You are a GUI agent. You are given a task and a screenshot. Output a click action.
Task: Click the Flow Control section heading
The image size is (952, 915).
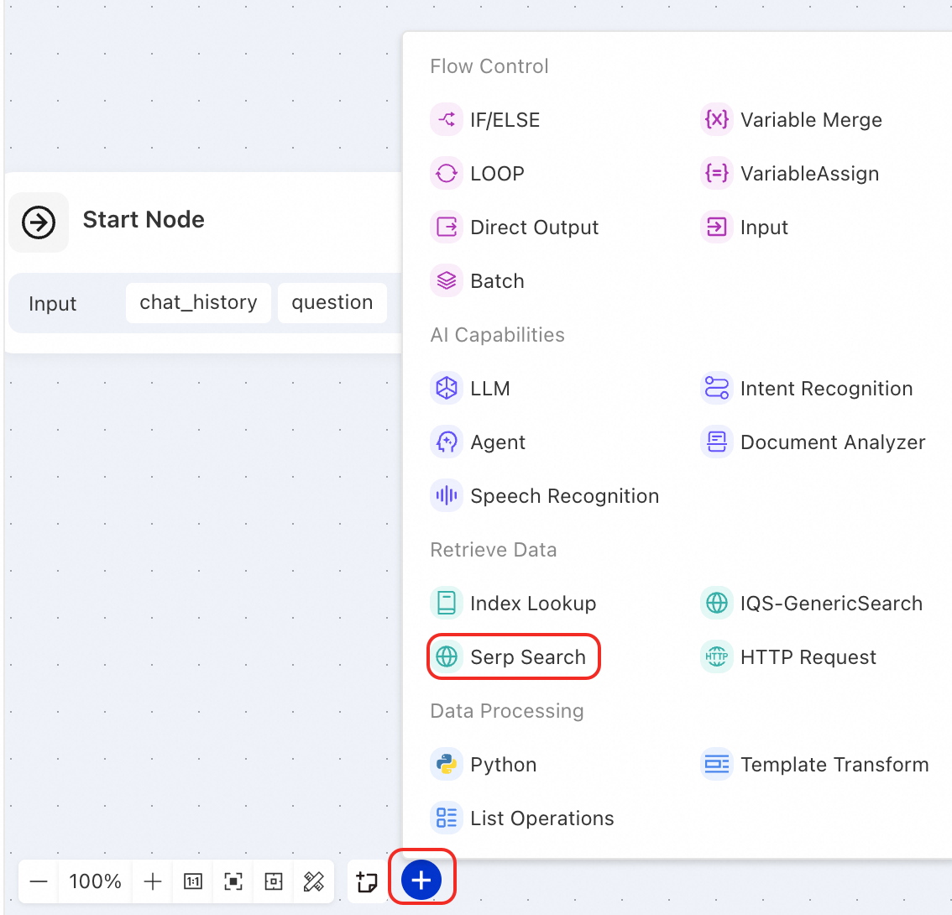coord(489,66)
